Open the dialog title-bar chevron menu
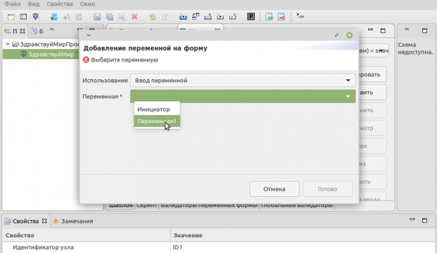437x253 pixels. pos(88,35)
